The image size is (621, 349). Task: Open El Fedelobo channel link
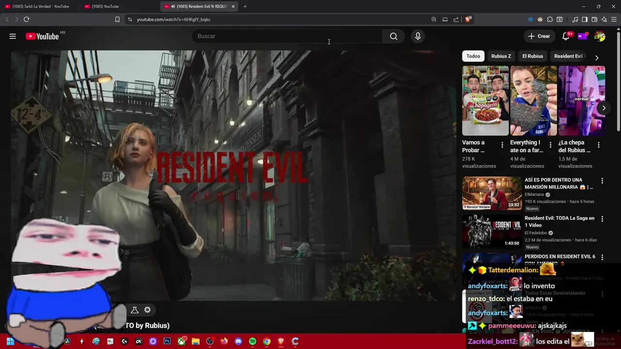click(536, 233)
